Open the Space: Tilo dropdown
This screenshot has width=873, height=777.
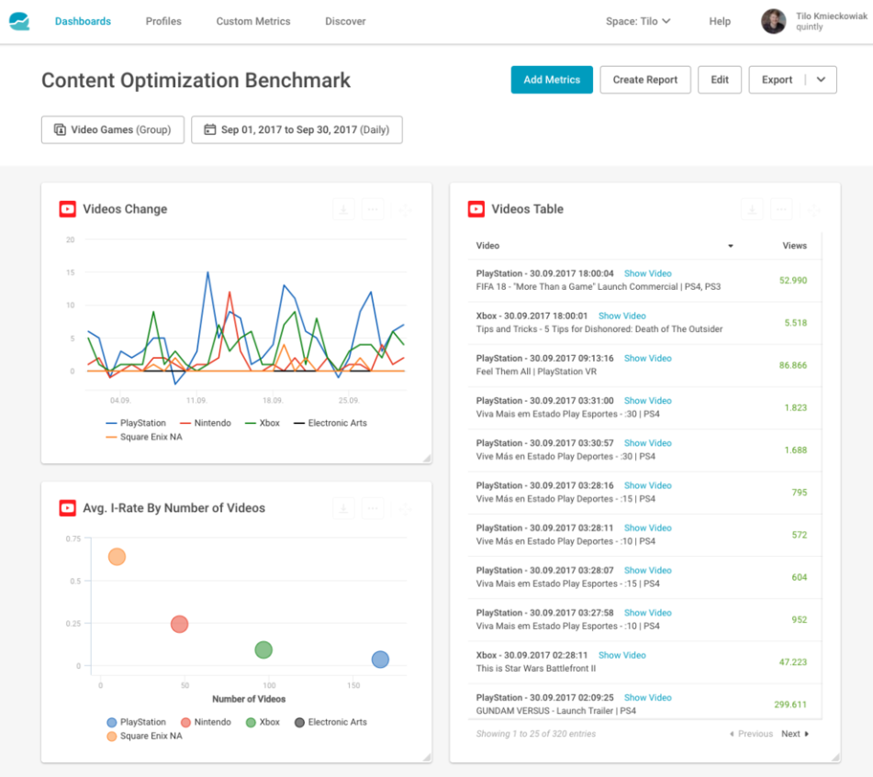click(638, 21)
